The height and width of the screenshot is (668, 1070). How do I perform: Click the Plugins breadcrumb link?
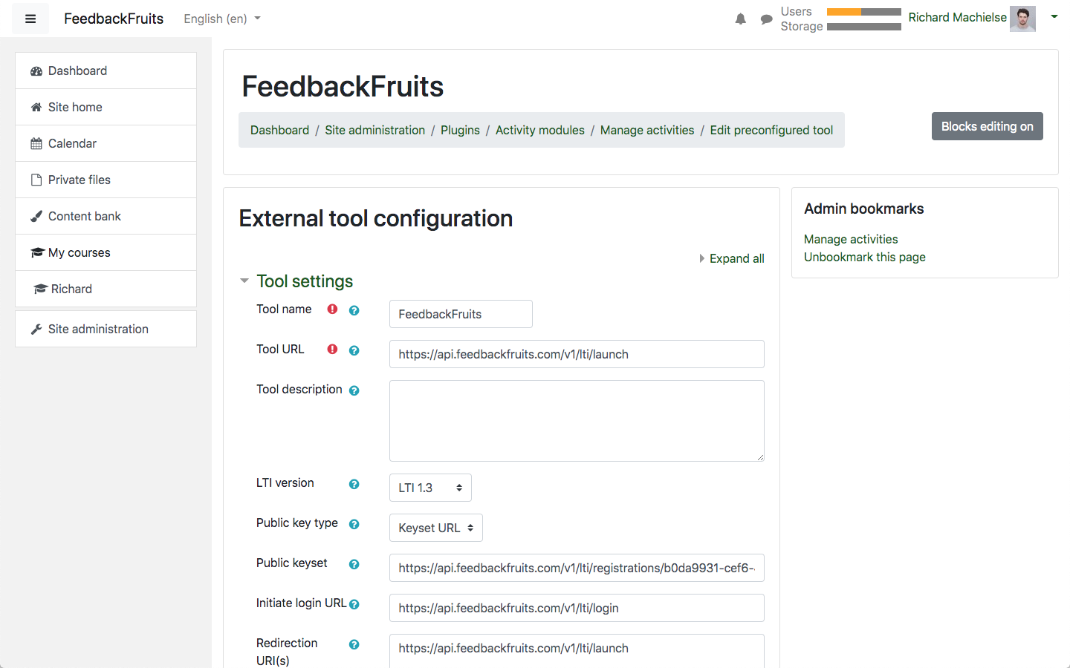(x=460, y=130)
